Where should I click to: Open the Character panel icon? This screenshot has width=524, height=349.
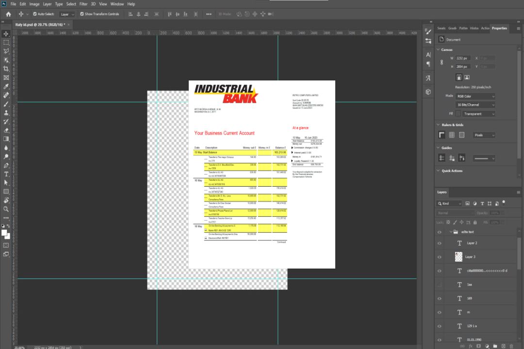[x=428, y=55]
